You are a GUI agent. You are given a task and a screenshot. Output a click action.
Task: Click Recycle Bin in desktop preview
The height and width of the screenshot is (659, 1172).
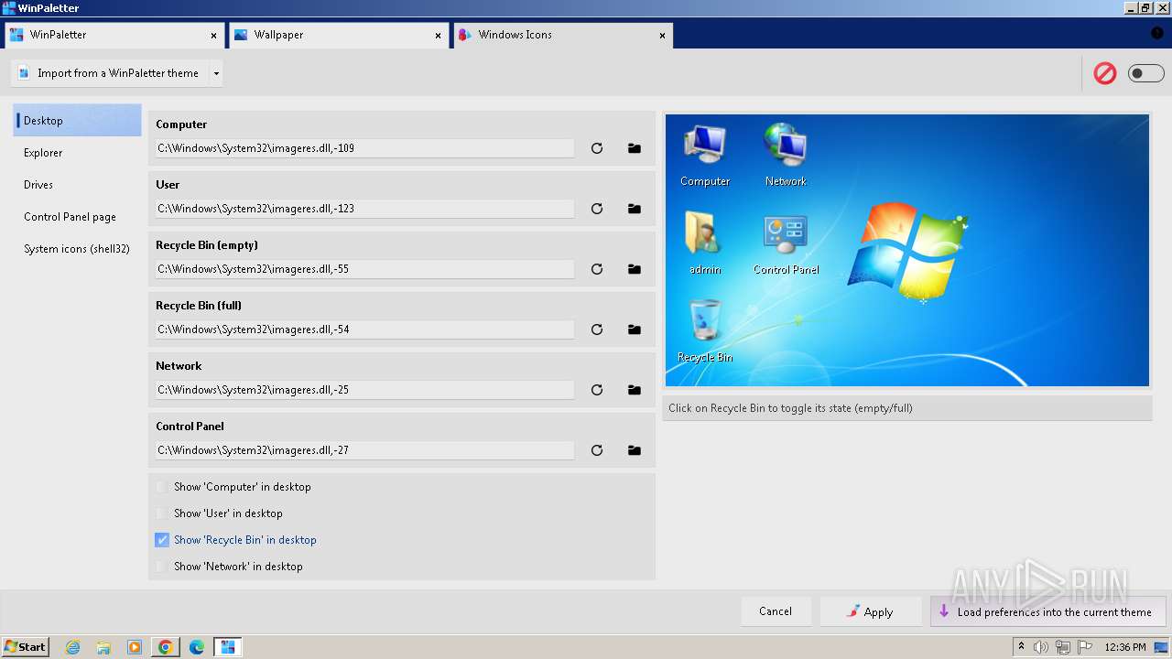coord(705,329)
